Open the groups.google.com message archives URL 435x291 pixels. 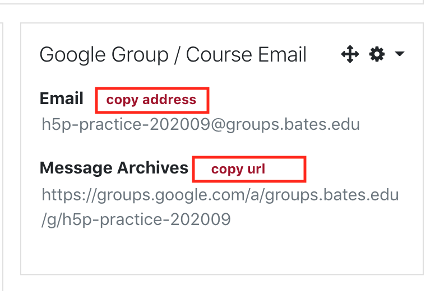[220, 207]
